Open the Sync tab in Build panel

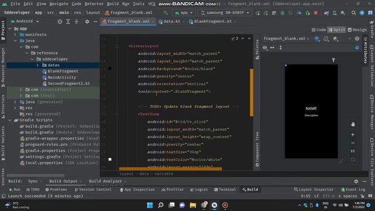pos(33,181)
